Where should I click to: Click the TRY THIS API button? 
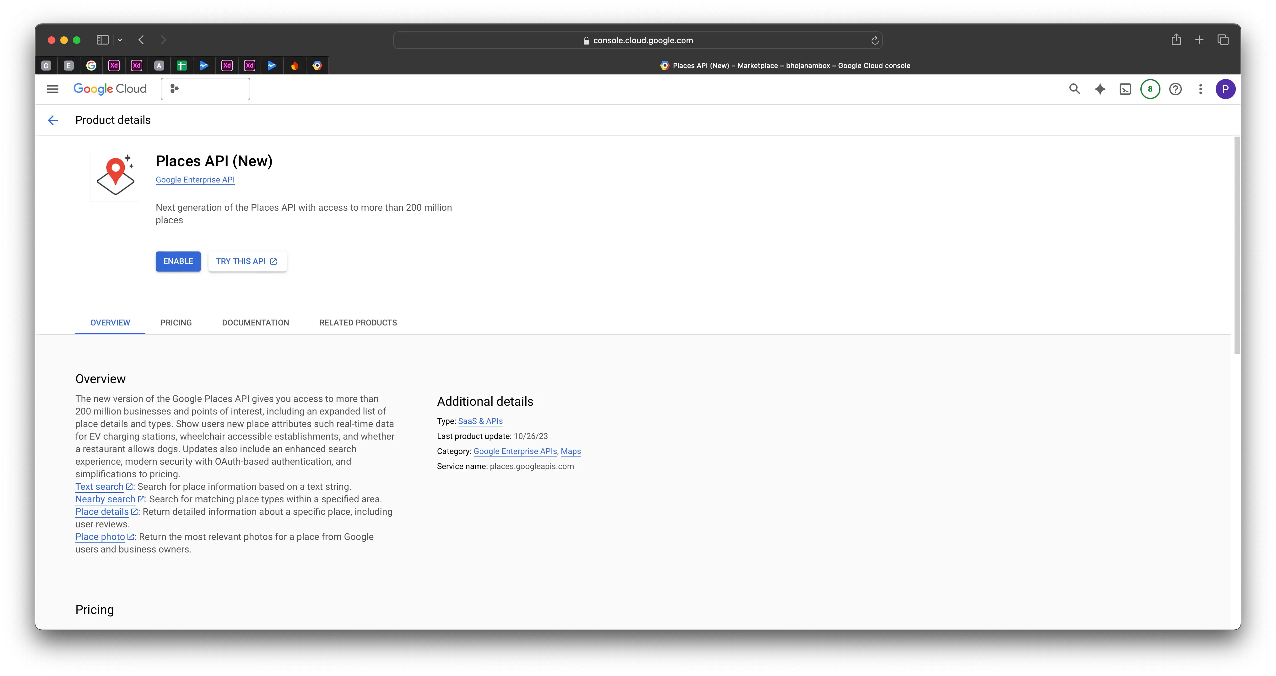pos(247,261)
